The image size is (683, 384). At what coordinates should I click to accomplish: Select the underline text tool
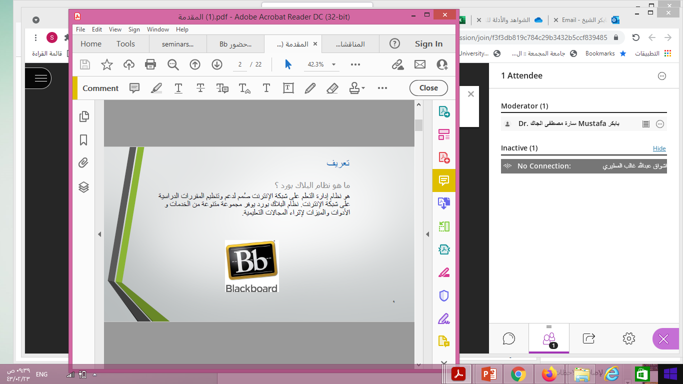[x=178, y=88]
